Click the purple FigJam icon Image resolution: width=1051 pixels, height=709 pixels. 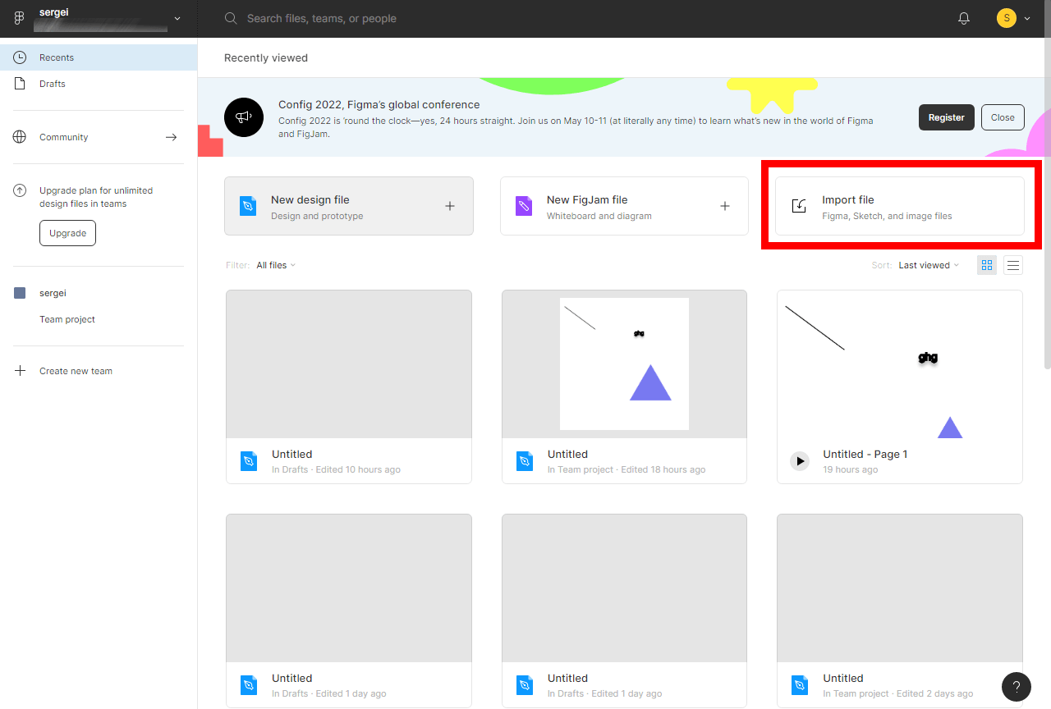pos(524,206)
